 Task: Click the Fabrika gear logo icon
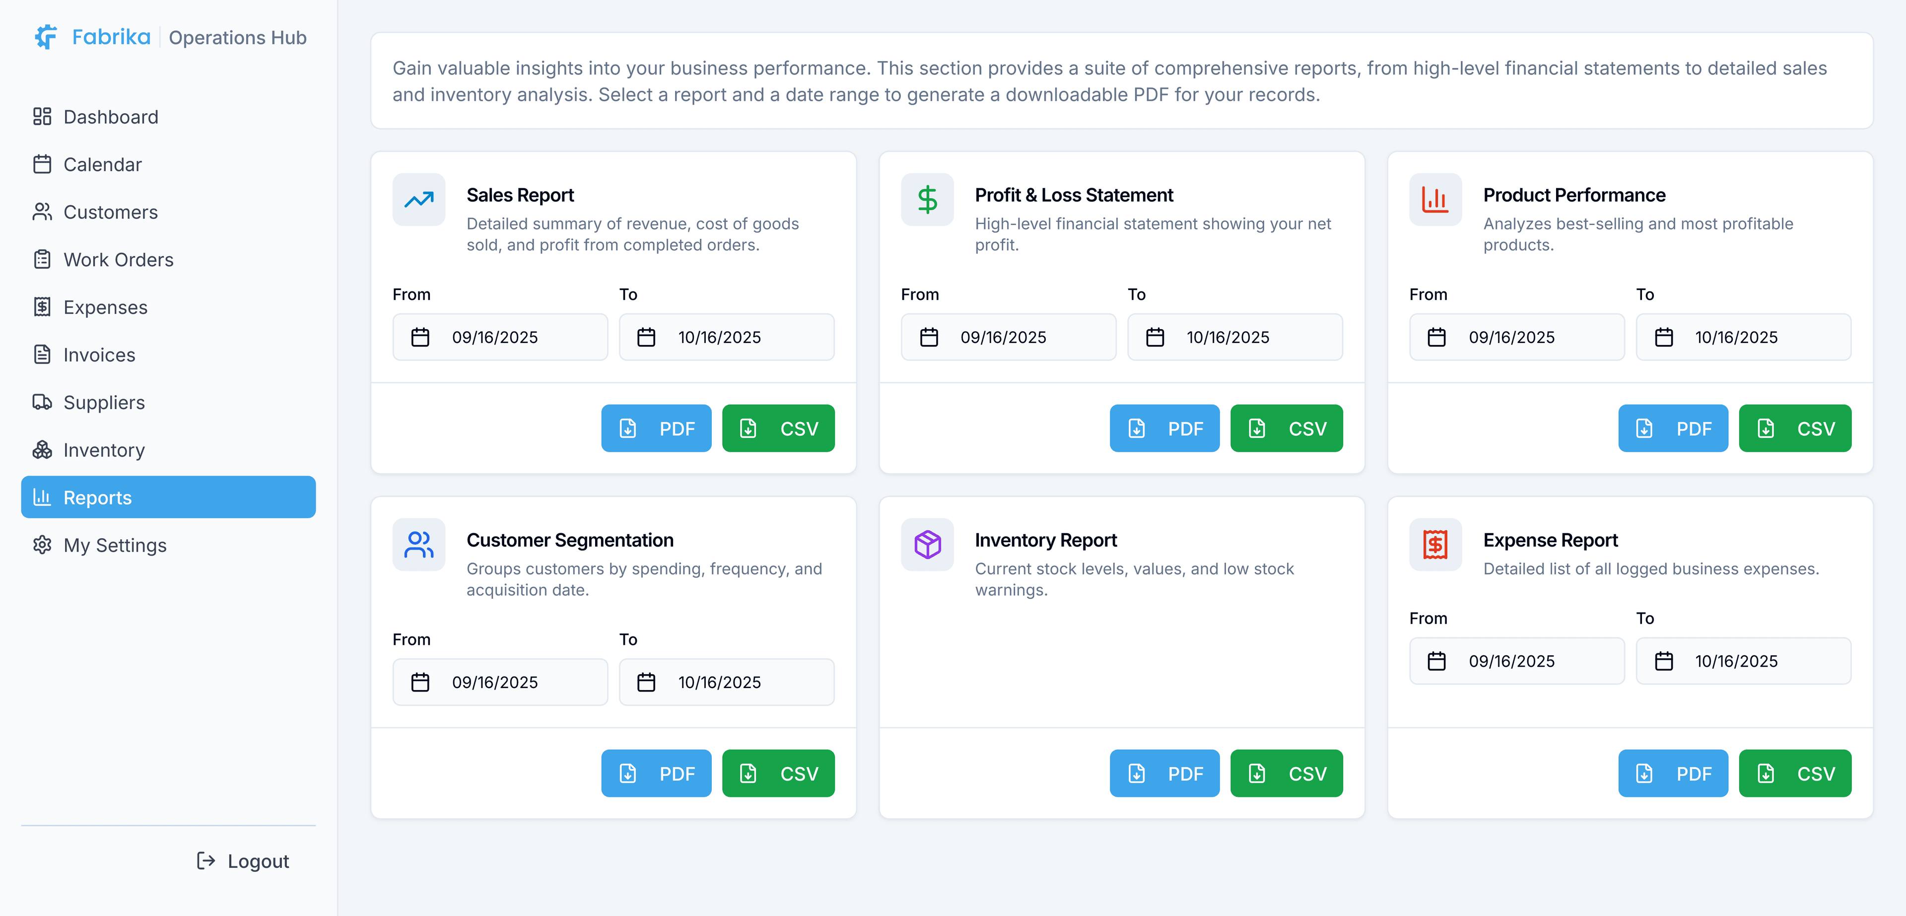pos(46,37)
